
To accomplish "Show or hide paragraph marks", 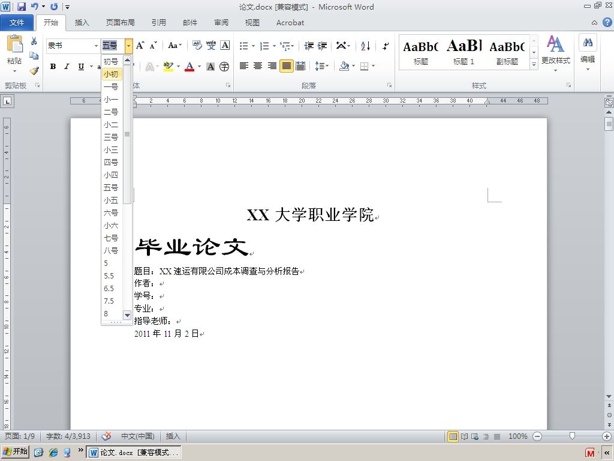I will [386, 46].
